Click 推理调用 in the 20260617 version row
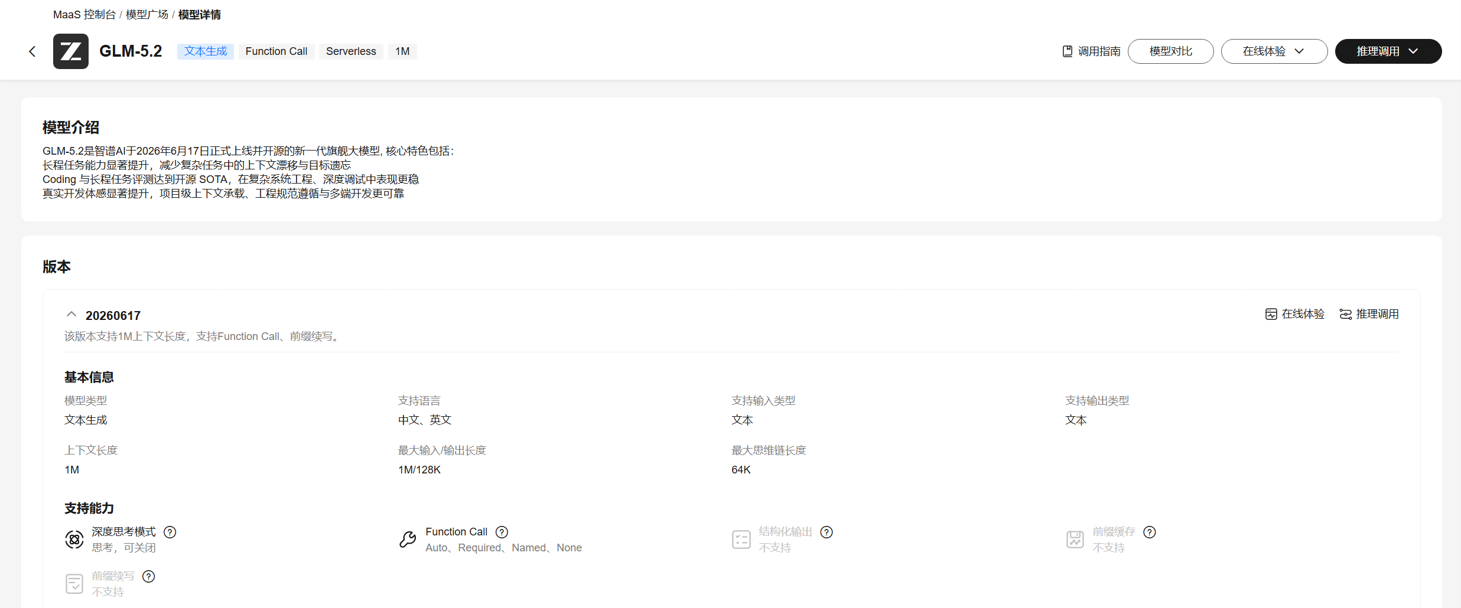Screen dimensions: 1461x608 click(1369, 314)
